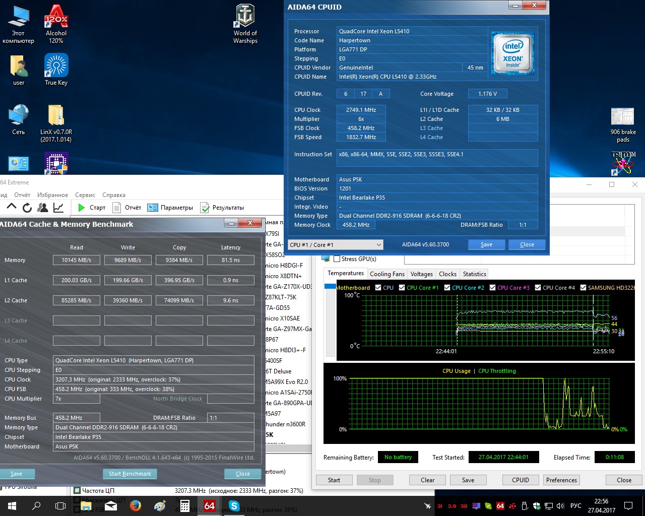Open the Action Center notification icon
This screenshot has height=516, width=645.
click(628, 506)
